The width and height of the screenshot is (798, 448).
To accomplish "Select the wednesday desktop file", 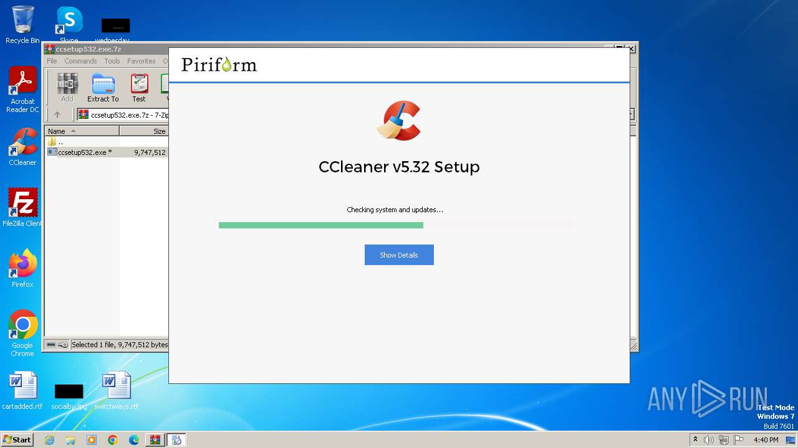I will [115, 30].
